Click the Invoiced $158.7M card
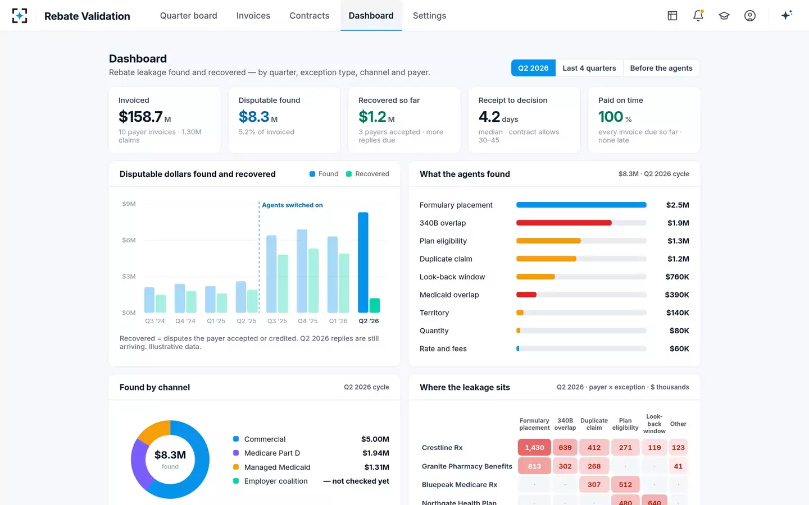 click(165, 120)
